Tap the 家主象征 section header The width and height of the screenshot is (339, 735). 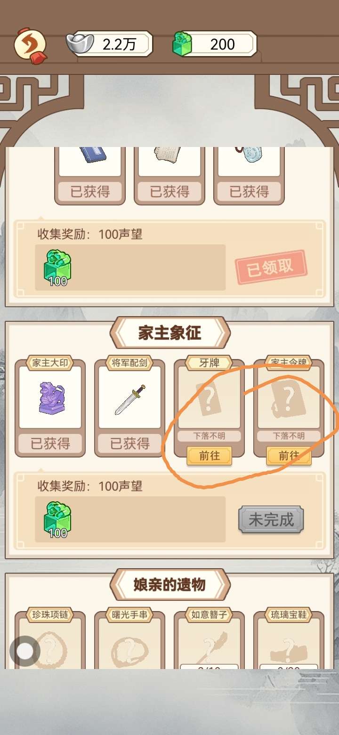[x=170, y=333]
